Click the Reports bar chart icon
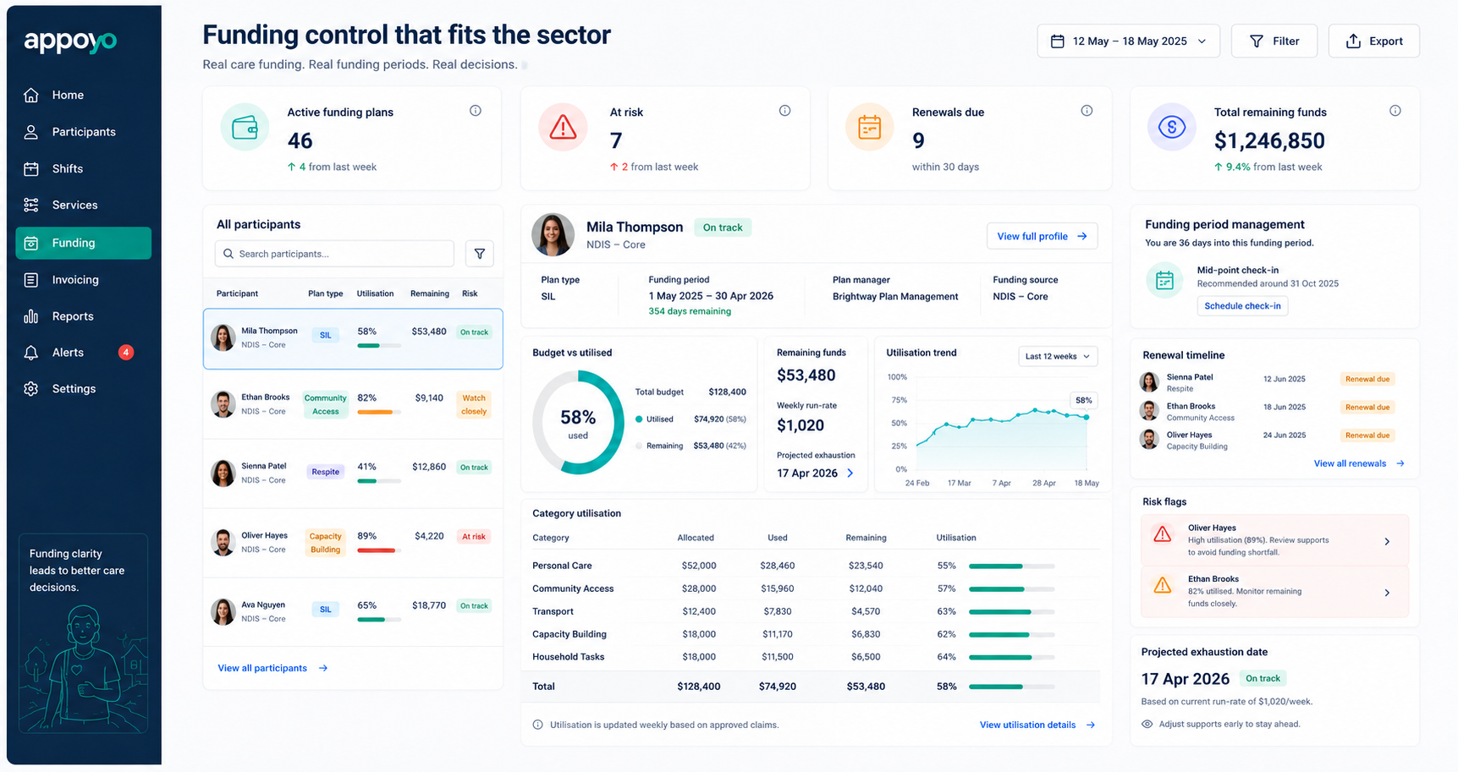The height and width of the screenshot is (772, 1458). [31, 316]
